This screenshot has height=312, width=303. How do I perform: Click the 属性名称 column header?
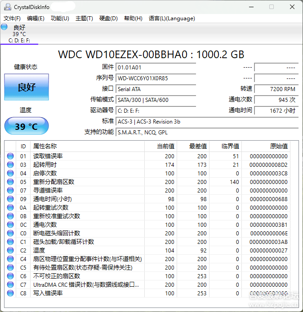(87, 146)
